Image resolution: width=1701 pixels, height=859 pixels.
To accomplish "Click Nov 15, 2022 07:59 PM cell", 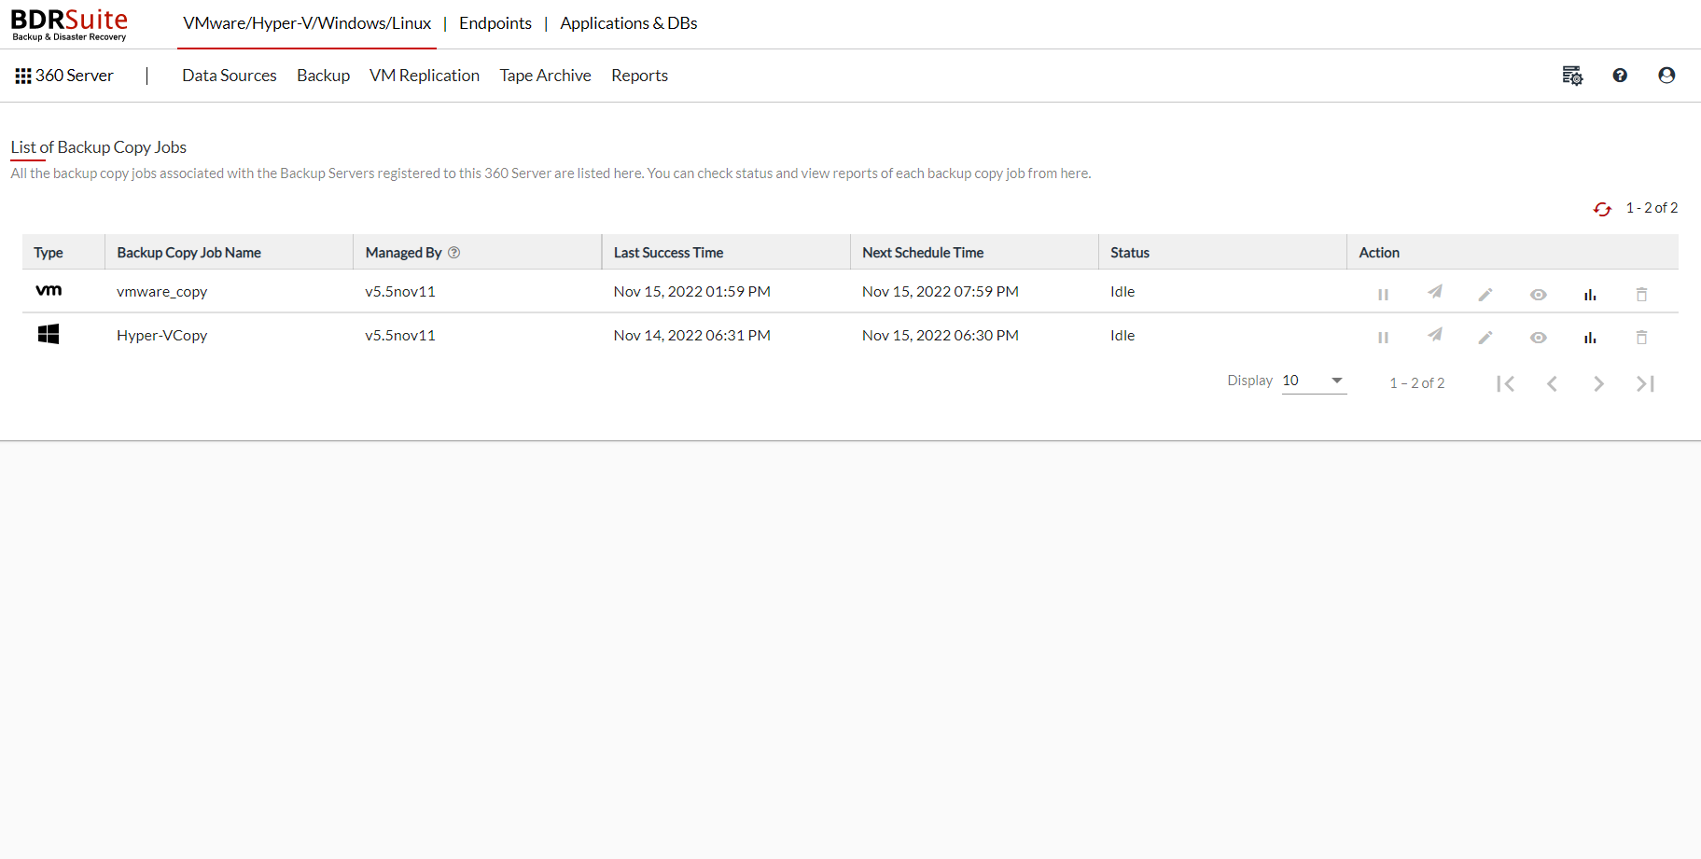I will tap(940, 292).
